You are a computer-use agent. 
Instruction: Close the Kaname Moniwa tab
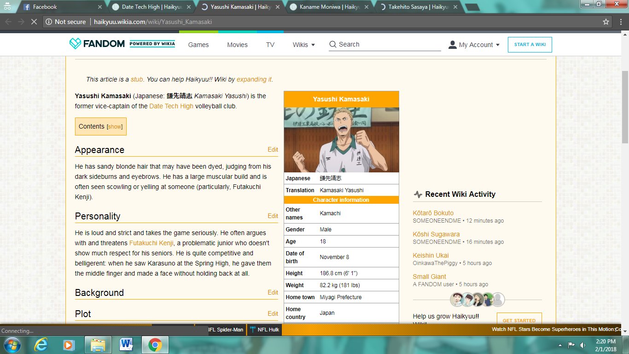click(x=367, y=7)
